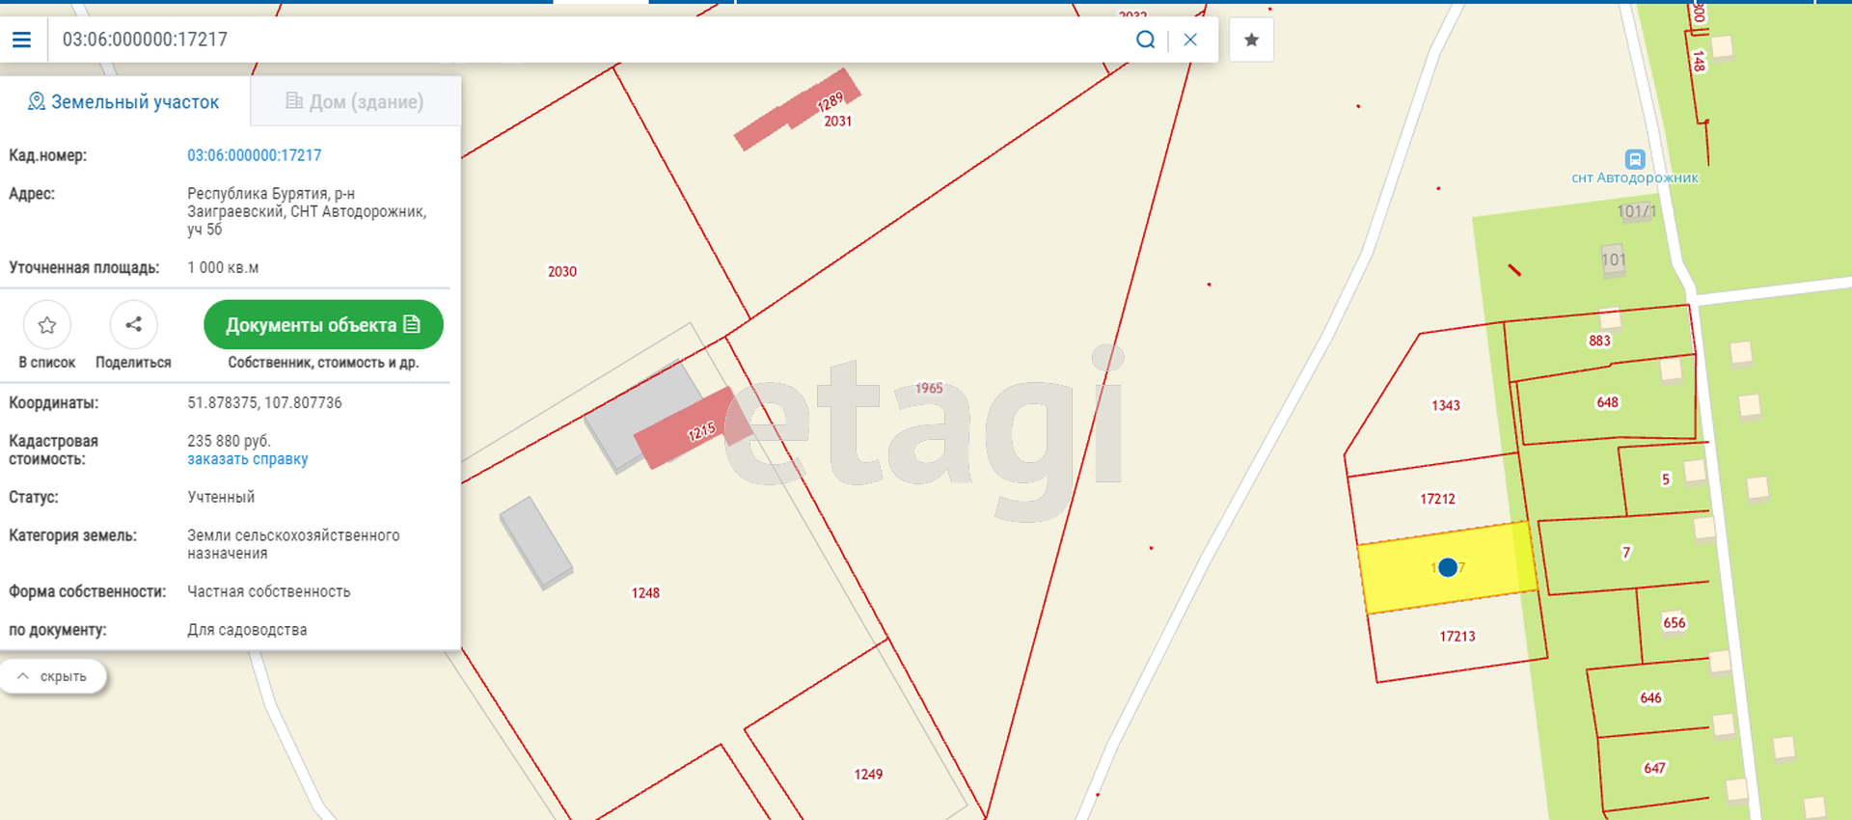Click in the cadastral number search field
1852x820 pixels.
579,40
